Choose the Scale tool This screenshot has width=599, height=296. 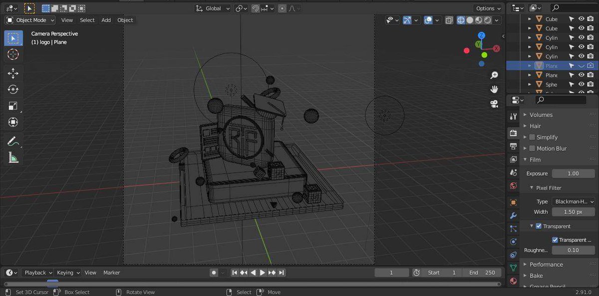pos(13,106)
